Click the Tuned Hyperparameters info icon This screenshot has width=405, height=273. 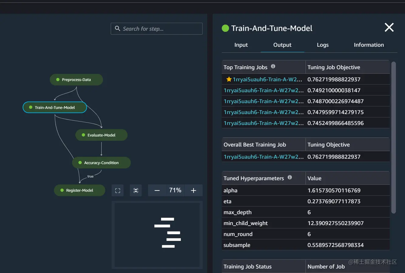click(x=290, y=177)
